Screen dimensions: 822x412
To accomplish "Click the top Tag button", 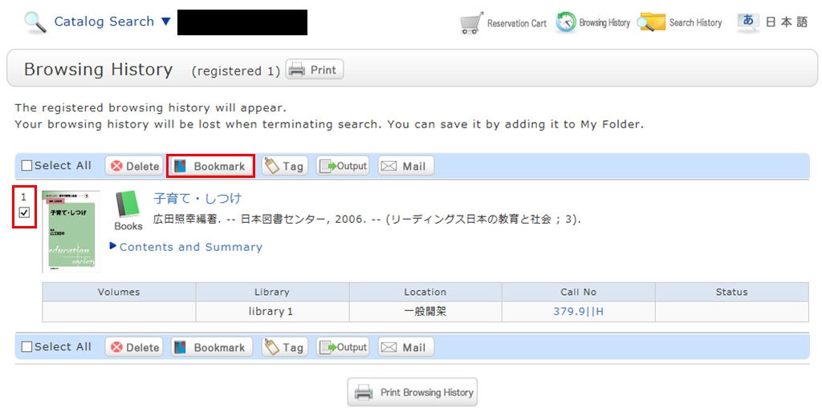I will pos(284,166).
